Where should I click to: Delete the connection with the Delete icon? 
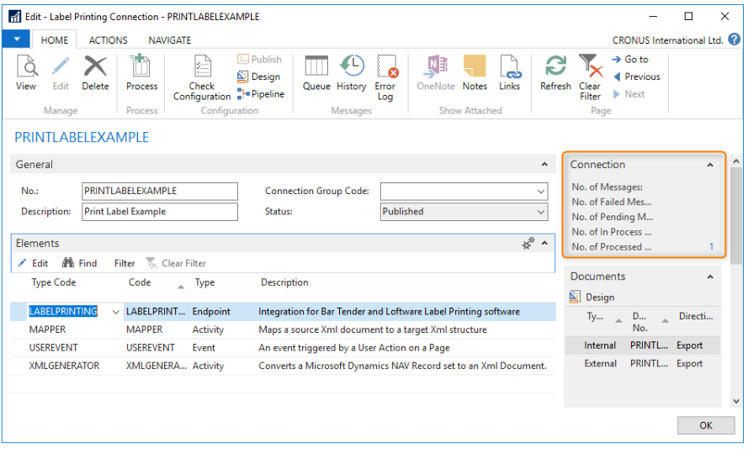click(x=95, y=72)
